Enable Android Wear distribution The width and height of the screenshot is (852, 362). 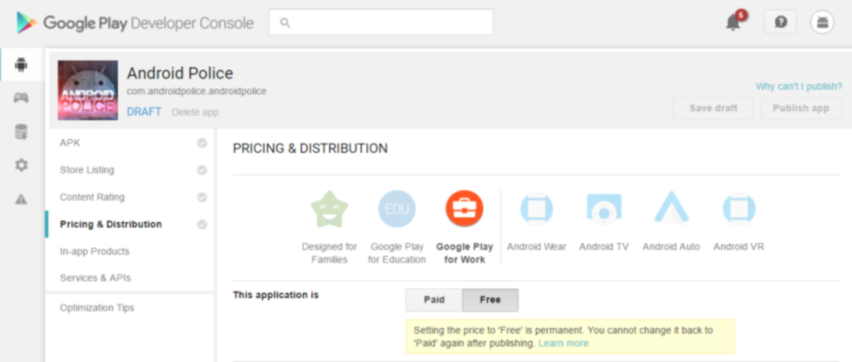(536, 209)
